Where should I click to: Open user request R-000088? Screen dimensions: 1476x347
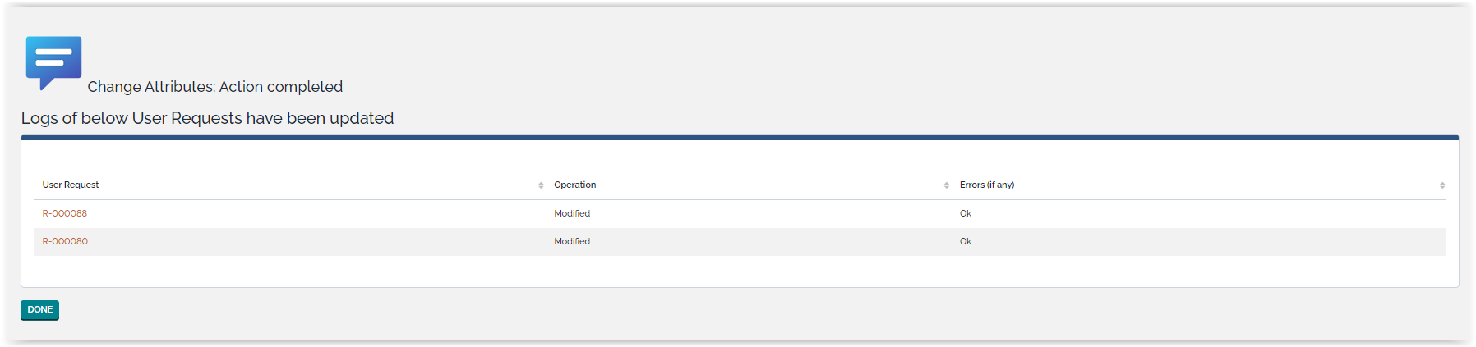(65, 213)
